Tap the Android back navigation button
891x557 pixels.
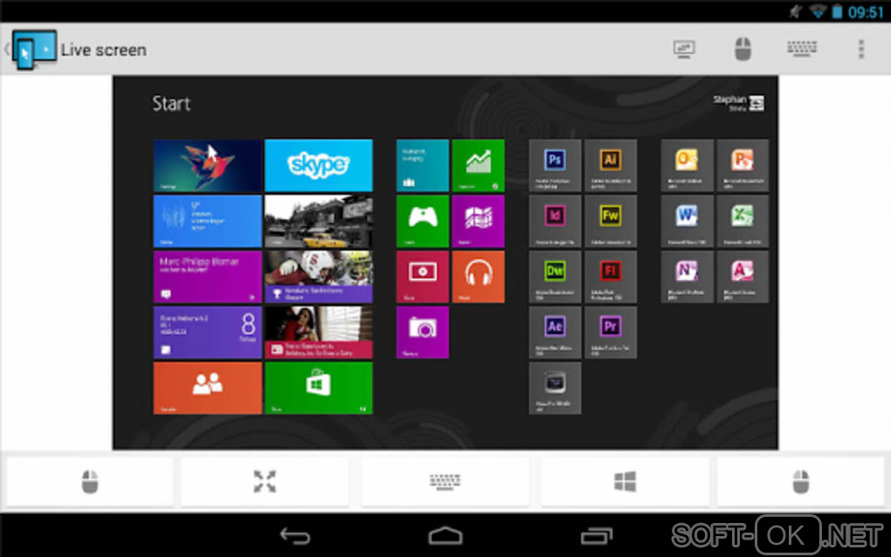pos(295,535)
